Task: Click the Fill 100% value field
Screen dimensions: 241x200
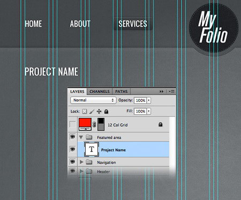Action: point(140,111)
